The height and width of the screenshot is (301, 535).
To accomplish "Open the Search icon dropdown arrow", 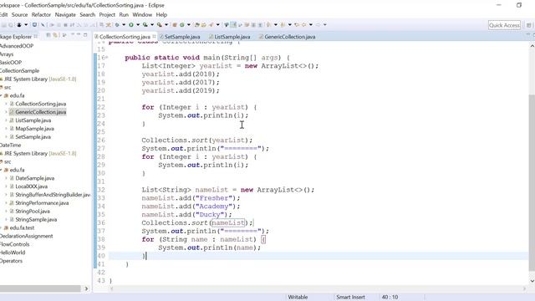I will tap(217, 24).
